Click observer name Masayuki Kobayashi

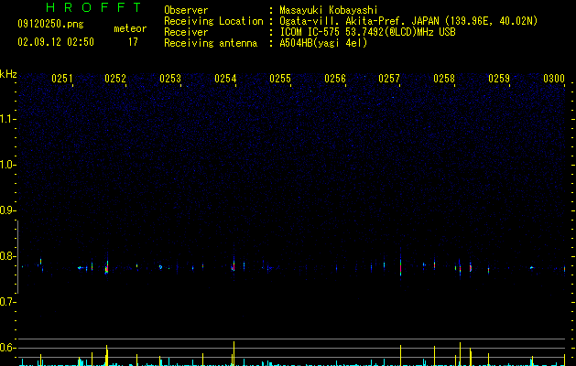coord(329,10)
